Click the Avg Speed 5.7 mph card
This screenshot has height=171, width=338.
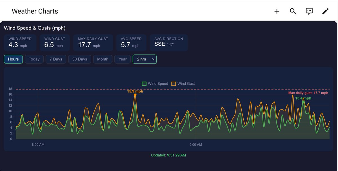[131, 43]
